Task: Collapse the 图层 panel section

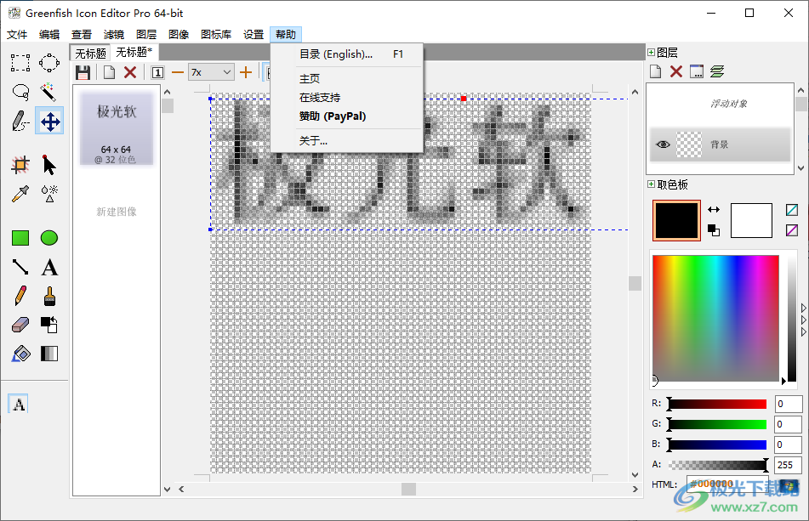Action: pos(650,50)
